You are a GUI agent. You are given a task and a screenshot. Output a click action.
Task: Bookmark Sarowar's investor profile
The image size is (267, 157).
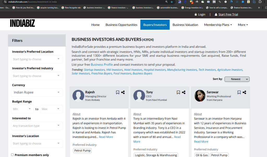[239, 92]
